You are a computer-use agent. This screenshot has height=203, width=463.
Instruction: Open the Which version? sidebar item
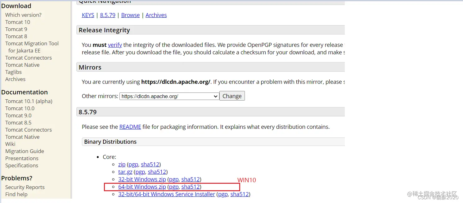(23, 15)
